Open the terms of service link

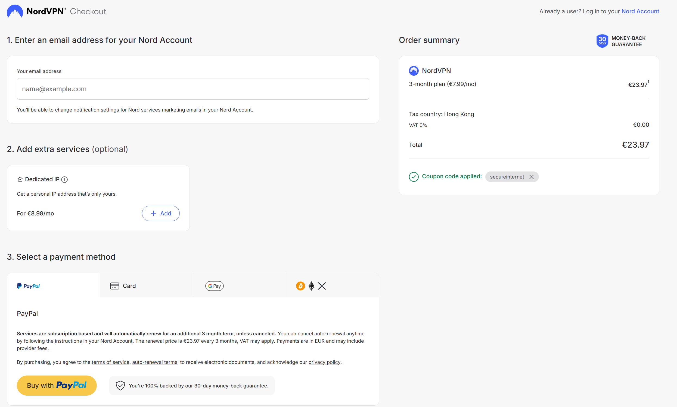pyautogui.click(x=110, y=362)
